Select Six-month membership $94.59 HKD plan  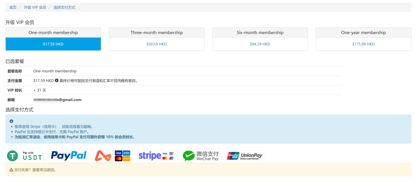point(260,44)
